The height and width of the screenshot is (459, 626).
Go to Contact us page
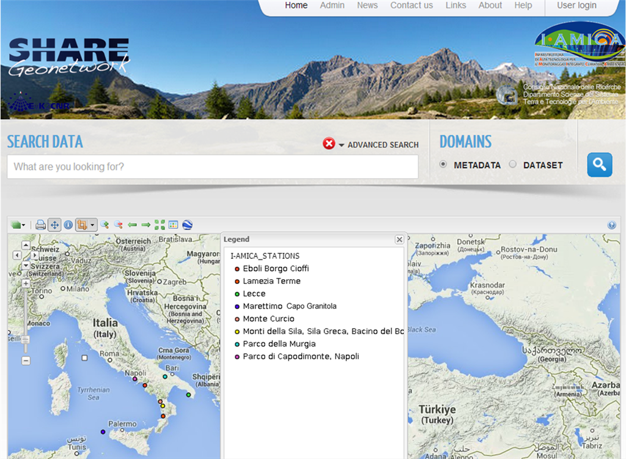[x=411, y=5]
